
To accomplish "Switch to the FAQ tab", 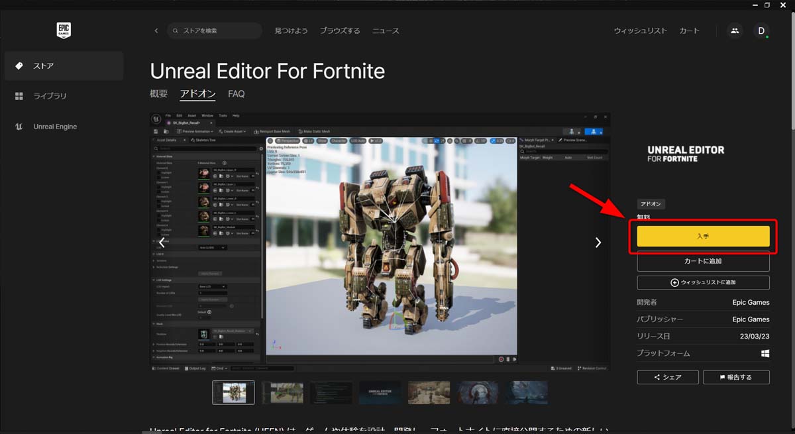I will (237, 94).
